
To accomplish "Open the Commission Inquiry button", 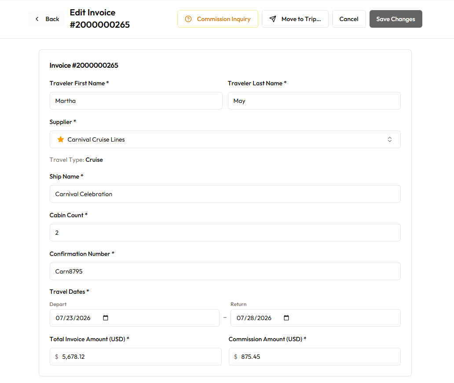I will (218, 19).
